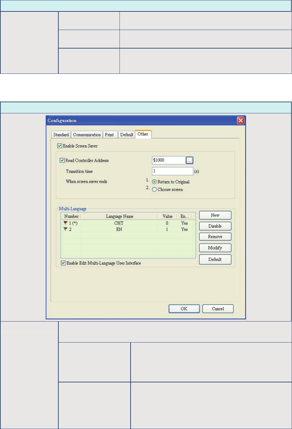292x429 pixels.
Task: Select the Choose screen radio option
Action: click(x=155, y=190)
